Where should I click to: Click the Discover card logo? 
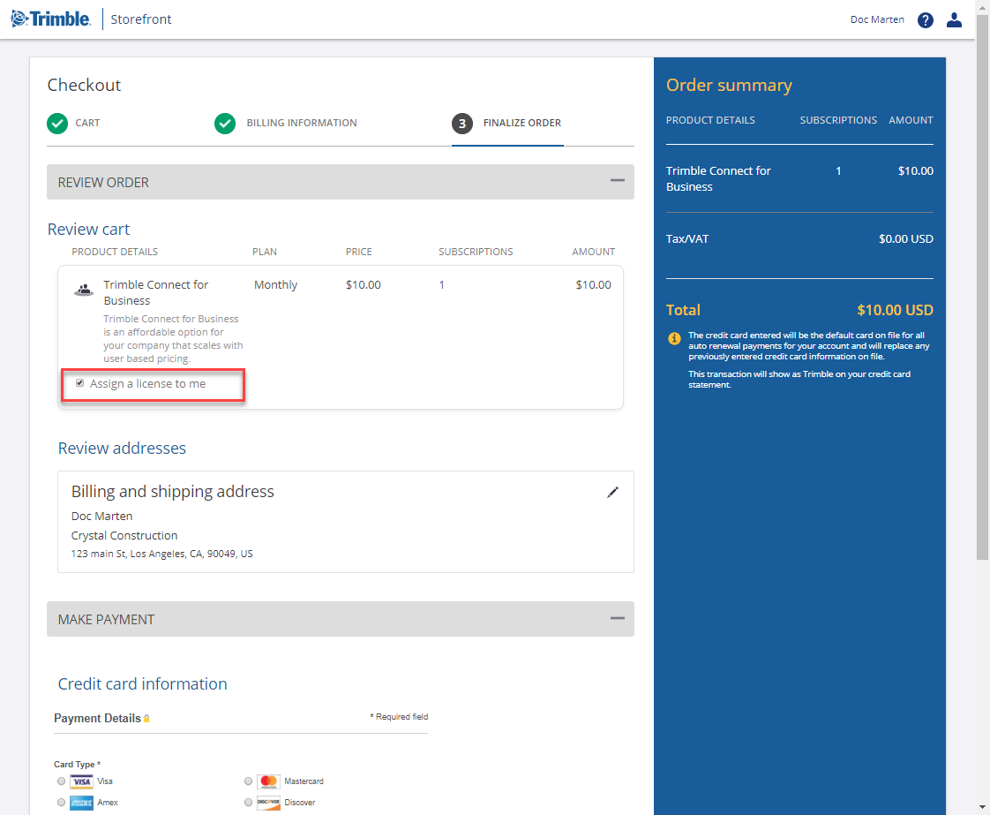[x=268, y=803]
